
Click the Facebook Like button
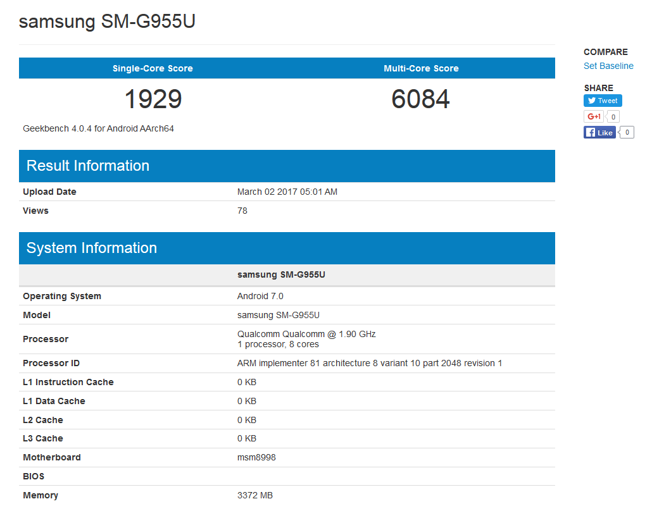[599, 133]
